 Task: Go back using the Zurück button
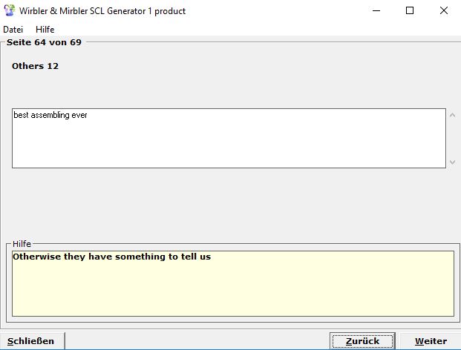tap(362, 341)
